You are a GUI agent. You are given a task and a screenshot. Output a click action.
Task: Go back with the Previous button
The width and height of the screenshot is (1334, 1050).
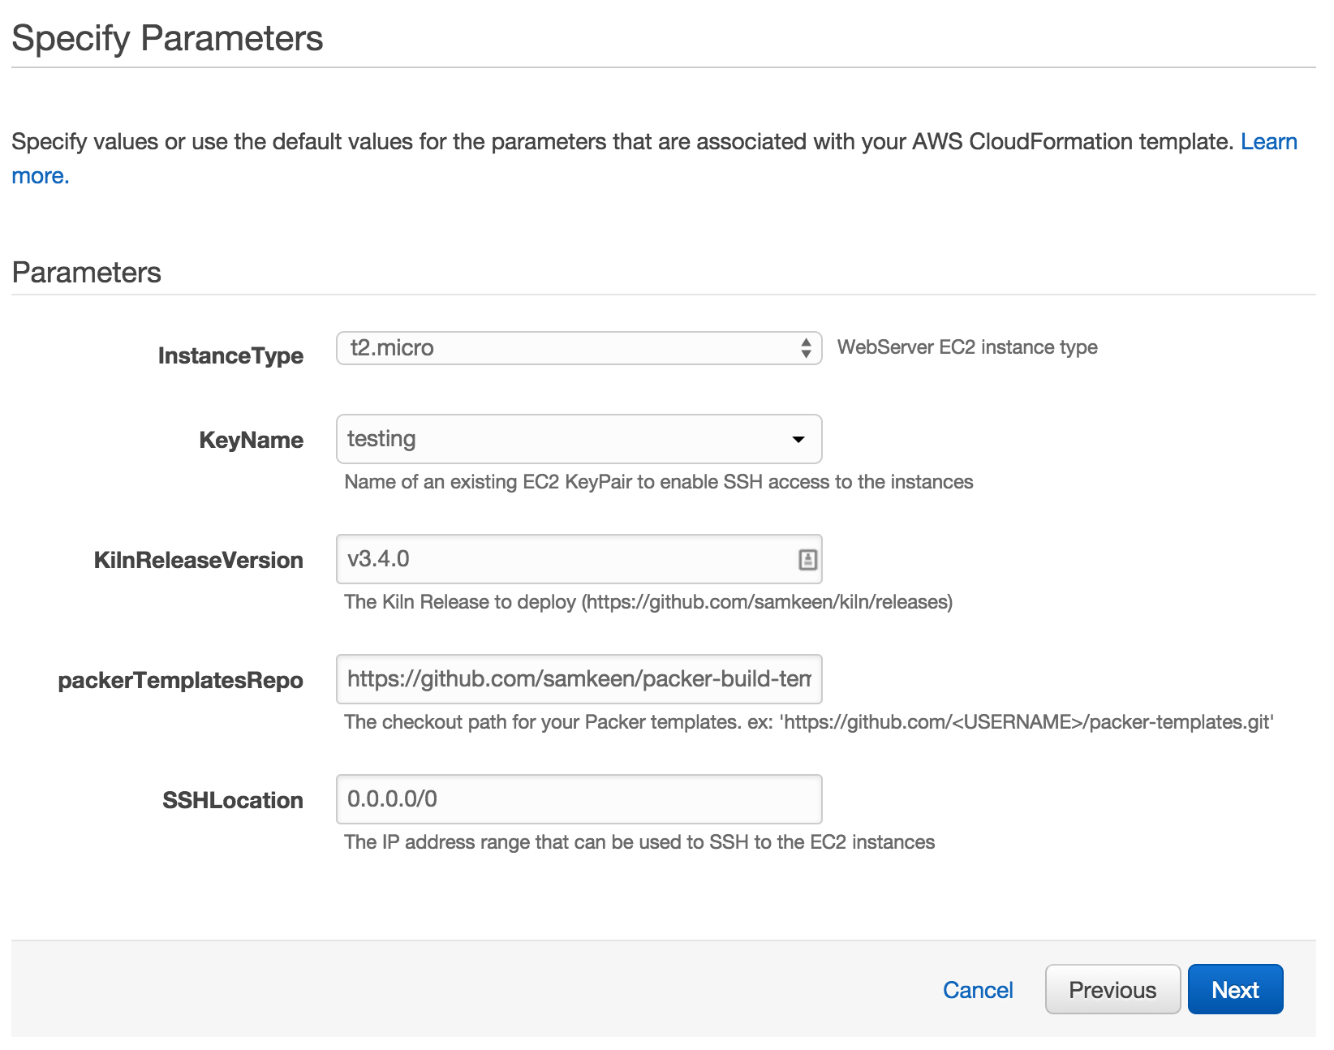(1112, 989)
